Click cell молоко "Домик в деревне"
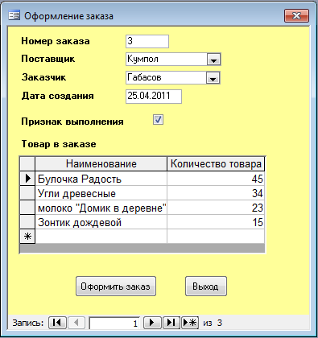This screenshot has width=318, height=338. [101, 208]
